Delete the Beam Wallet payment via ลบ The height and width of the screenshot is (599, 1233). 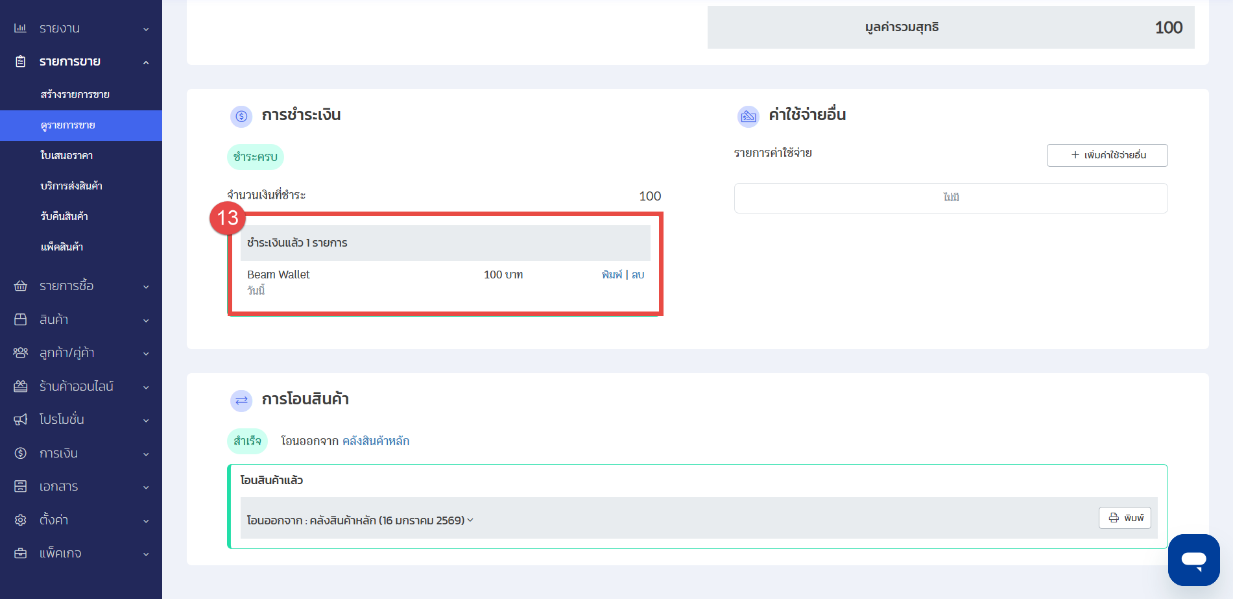coord(638,275)
